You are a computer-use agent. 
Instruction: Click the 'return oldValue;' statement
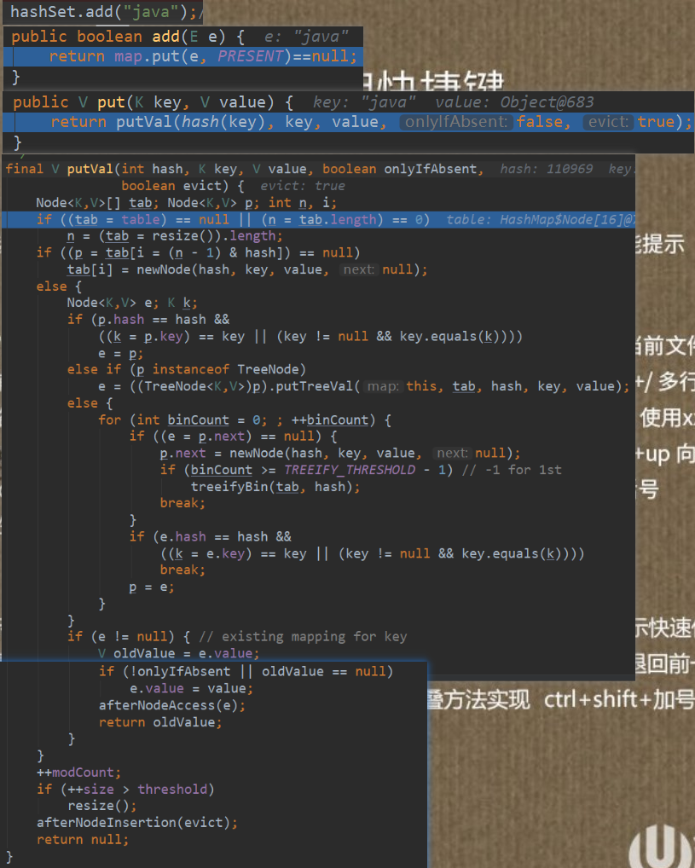click(160, 722)
